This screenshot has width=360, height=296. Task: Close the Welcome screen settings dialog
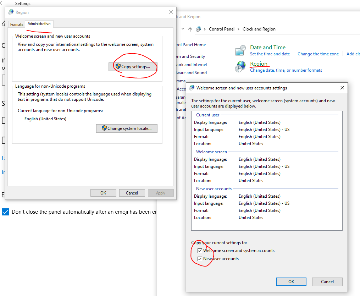pyautogui.click(x=342, y=88)
